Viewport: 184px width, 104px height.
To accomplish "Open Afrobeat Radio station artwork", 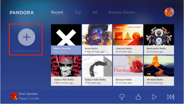I will [x=159, y=66].
